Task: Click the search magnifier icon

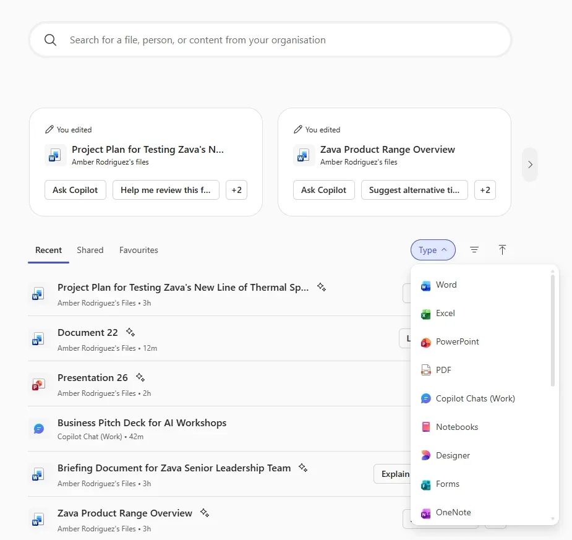Action: click(50, 40)
